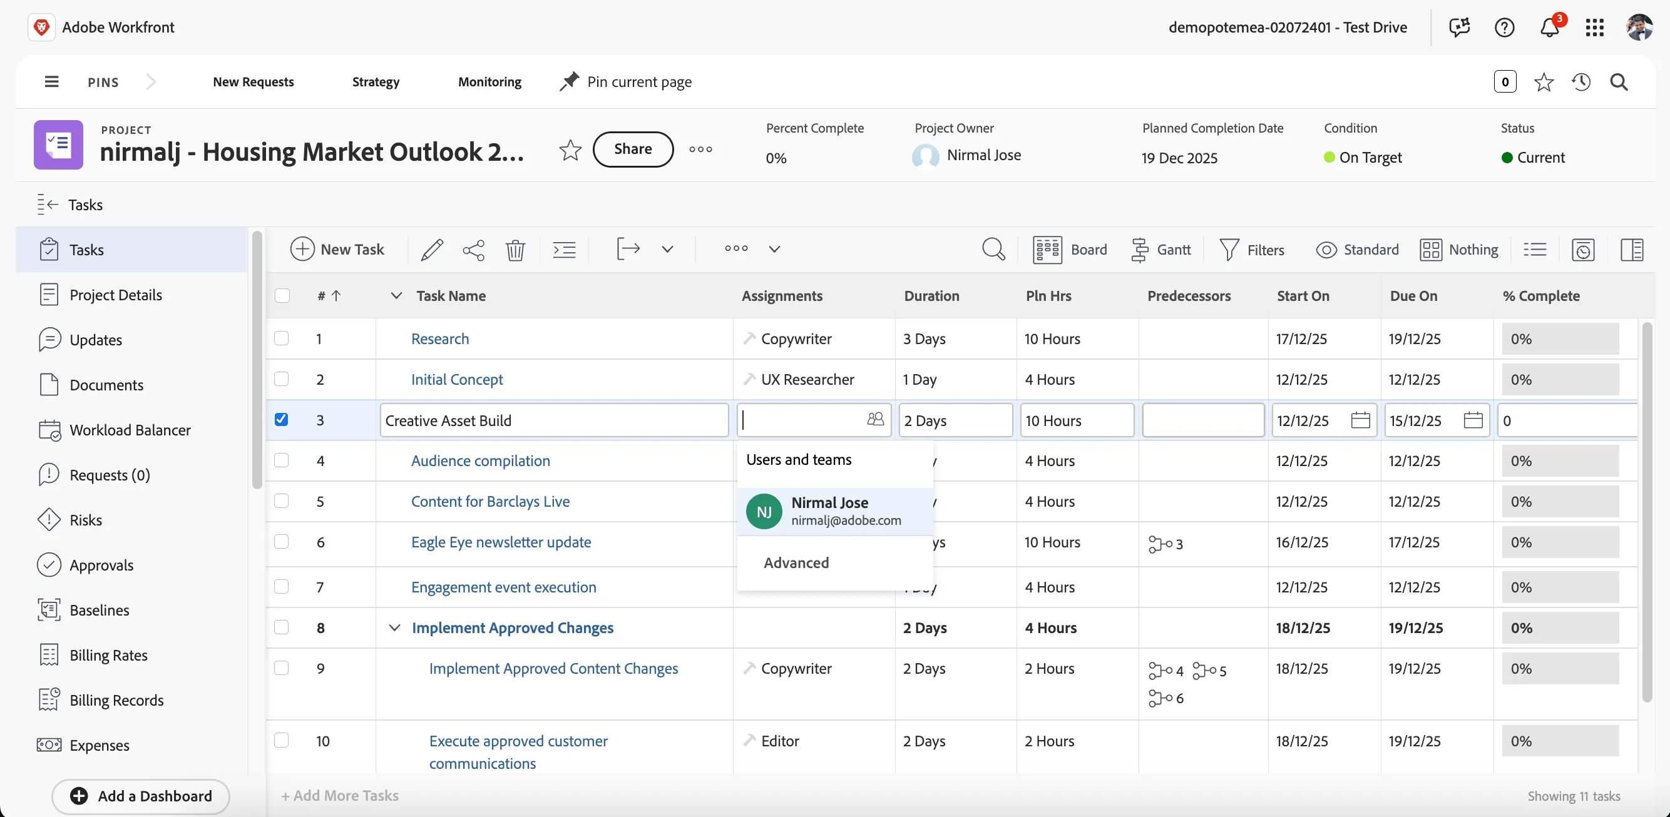Collapse all tasks chevron in header
Screen dimensions: 1670x817
396,295
